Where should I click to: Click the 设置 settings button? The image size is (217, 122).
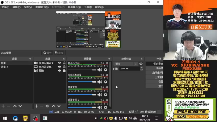click(154, 82)
